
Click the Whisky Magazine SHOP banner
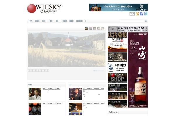click(x=117, y=78)
